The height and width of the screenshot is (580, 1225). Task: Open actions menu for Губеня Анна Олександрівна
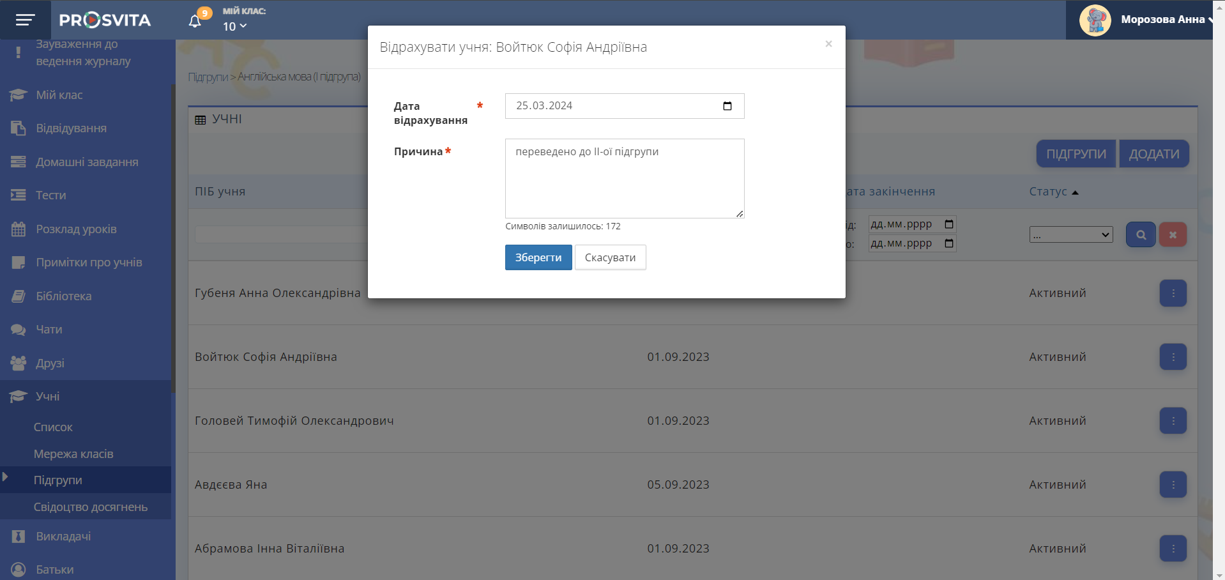click(1173, 293)
